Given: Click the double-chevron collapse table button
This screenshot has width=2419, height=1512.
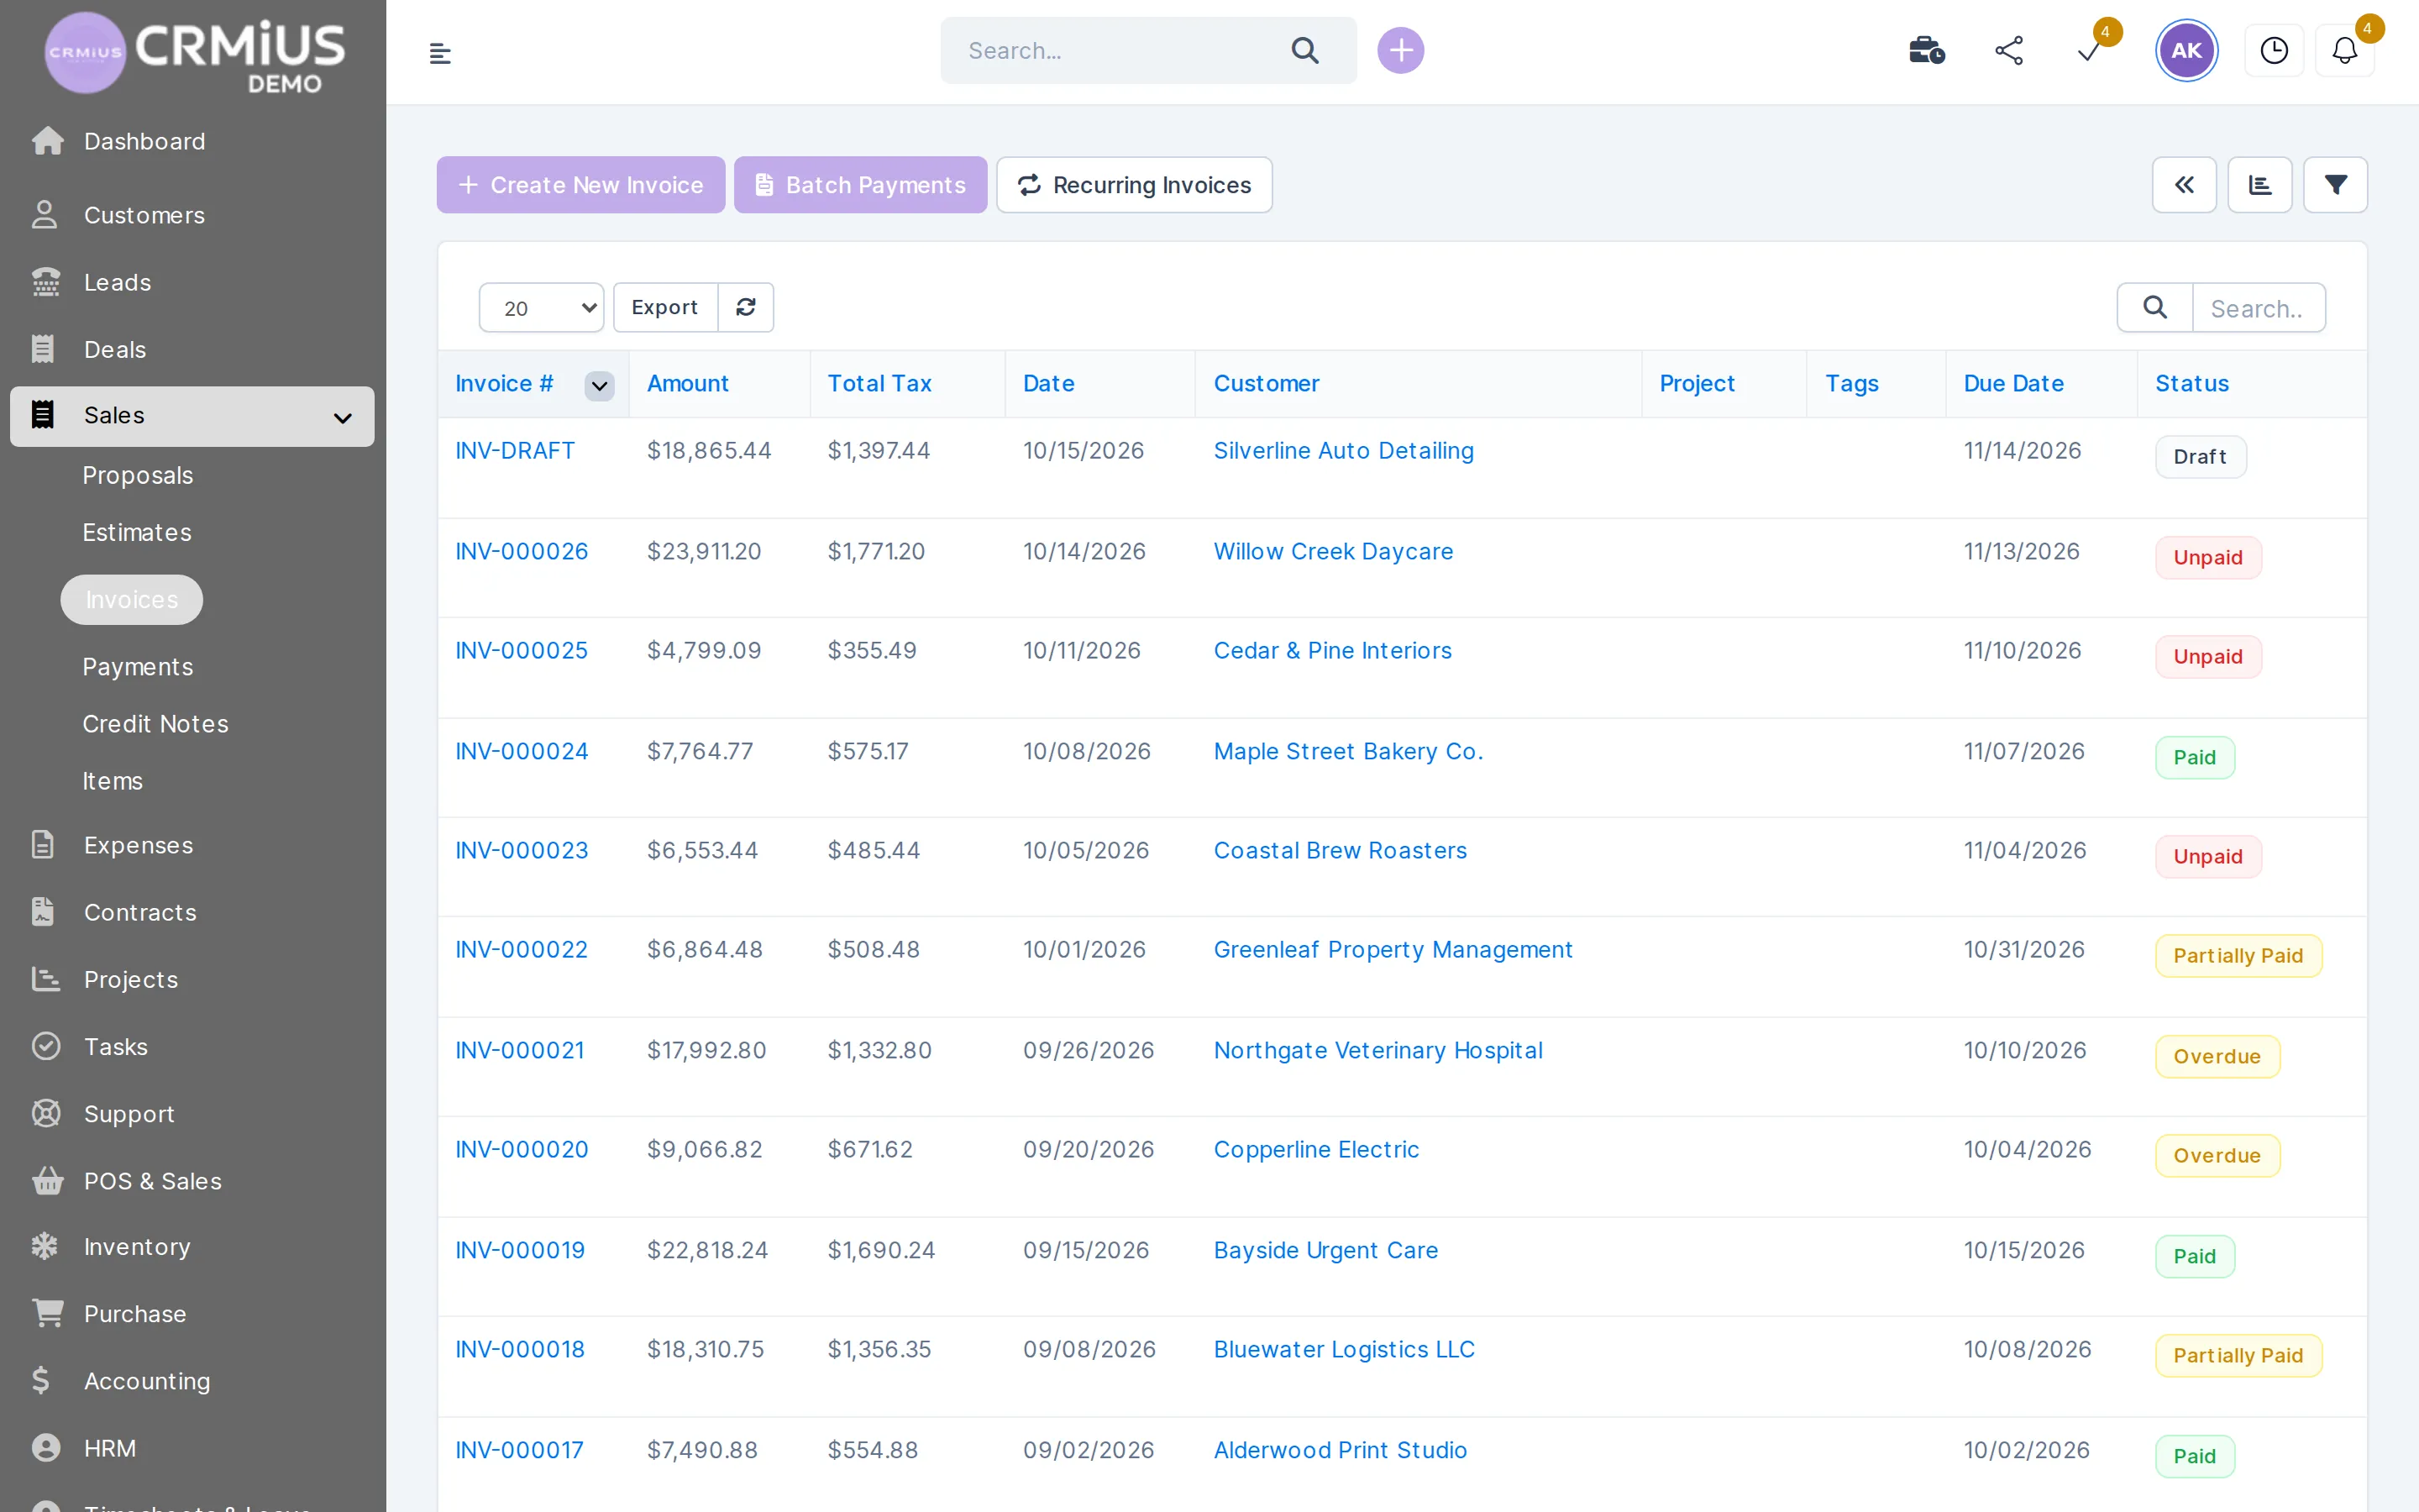Looking at the screenshot, I should (x=2184, y=185).
